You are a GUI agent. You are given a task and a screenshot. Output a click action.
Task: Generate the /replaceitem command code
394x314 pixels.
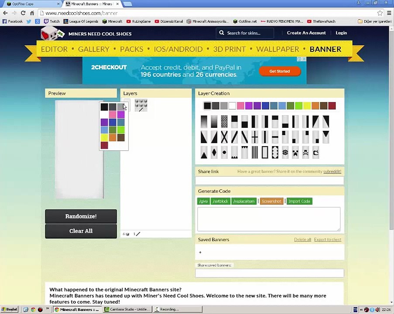click(244, 201)
